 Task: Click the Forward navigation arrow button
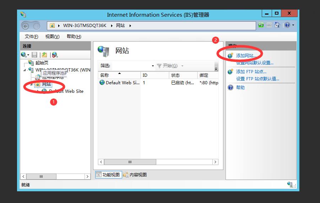tap(36, 26)
